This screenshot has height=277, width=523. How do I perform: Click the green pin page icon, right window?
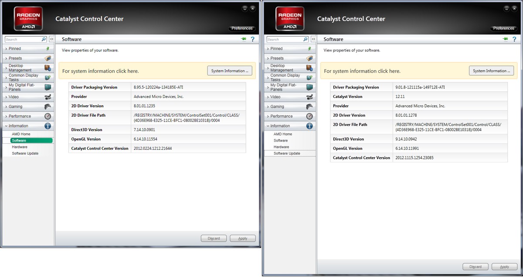click(x=505, y=39)
